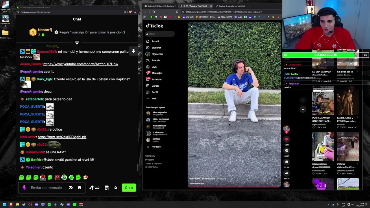Open the Windows Start menu
The image size is (370, 208).
(x=5, y=205)
